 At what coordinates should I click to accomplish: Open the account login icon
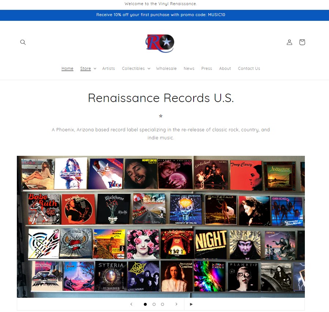coord(289,42)
